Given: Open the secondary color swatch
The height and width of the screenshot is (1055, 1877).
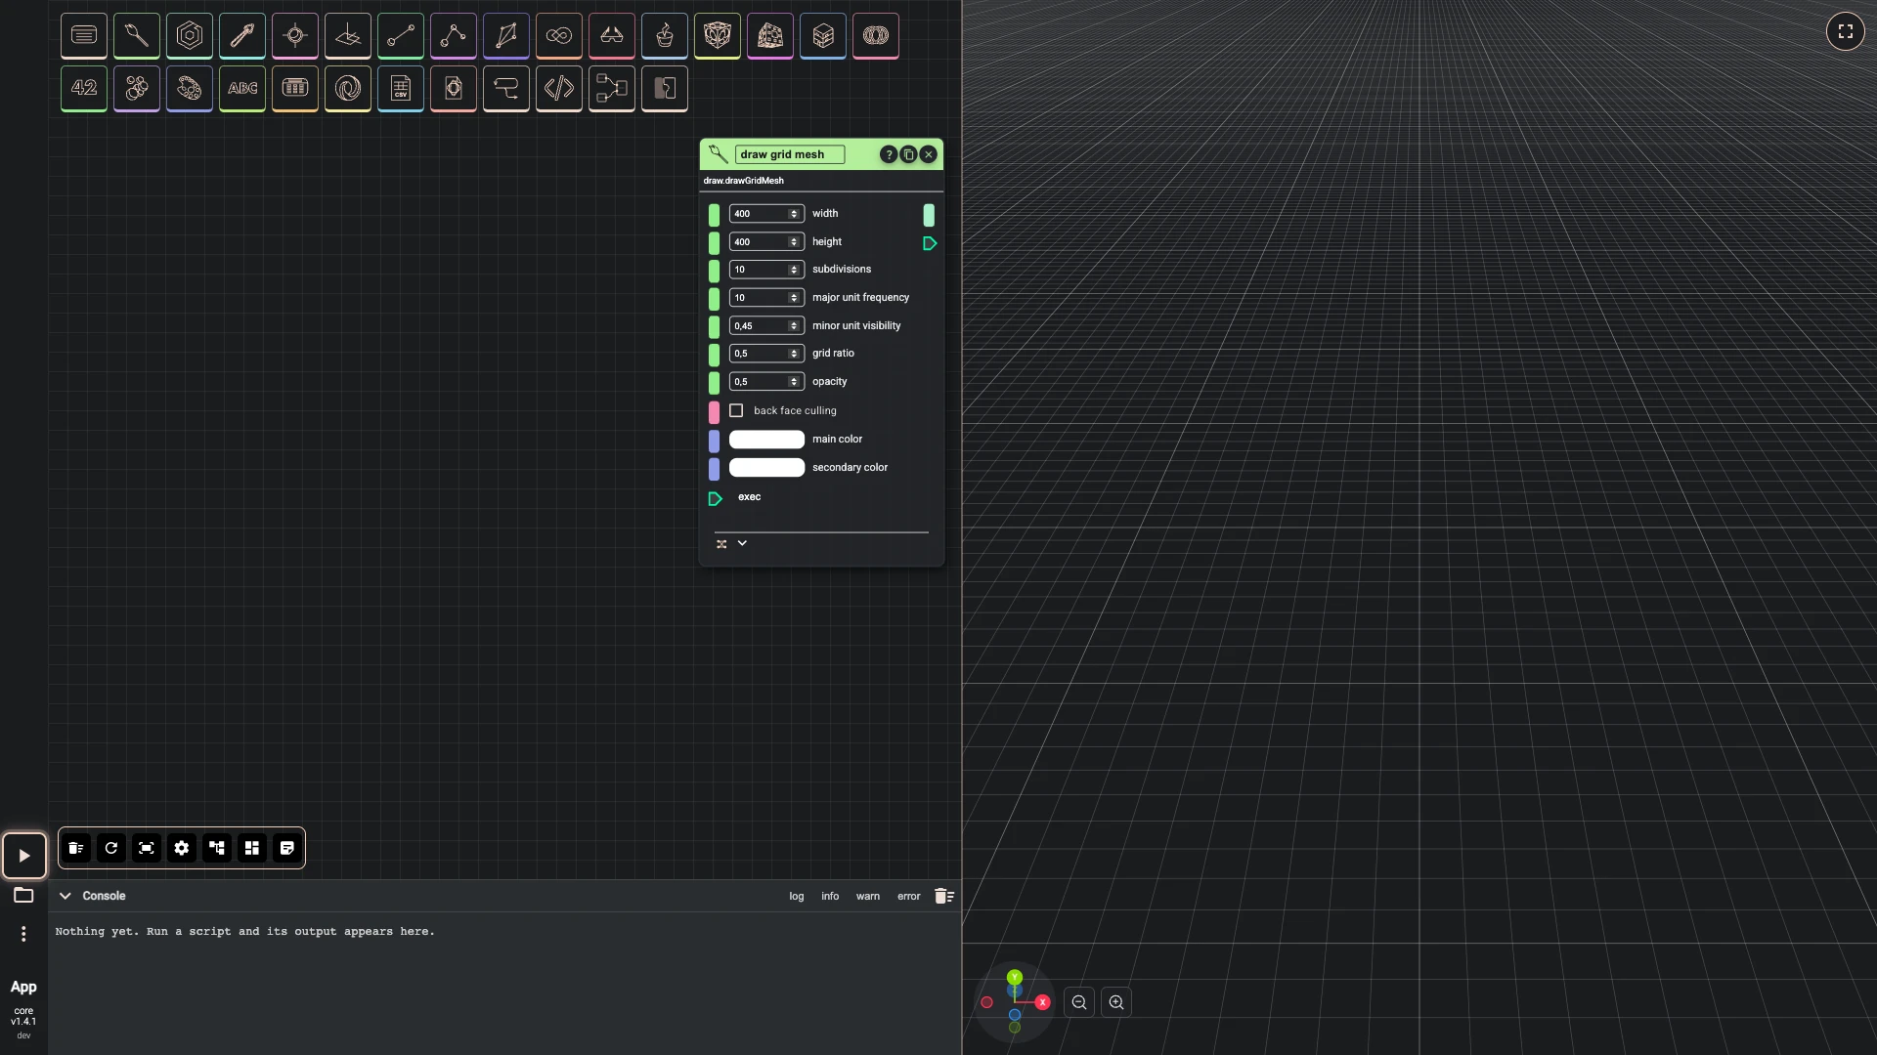Looking at the screenshot, I should coord(767,468).
